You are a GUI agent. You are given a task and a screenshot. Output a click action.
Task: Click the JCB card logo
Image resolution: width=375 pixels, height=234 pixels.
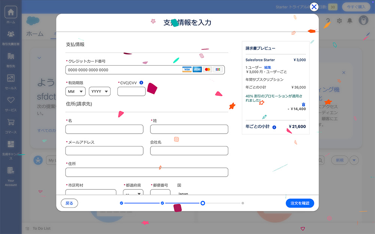[218, 70]
